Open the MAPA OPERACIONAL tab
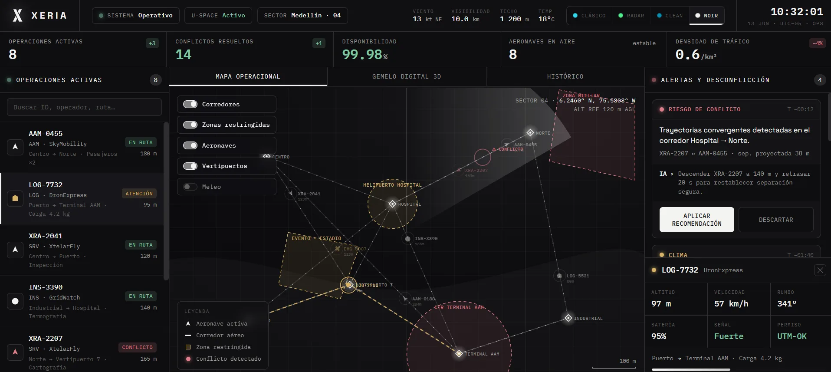The height and width of the screenshot is (372, 831). [x=248, y=76]
